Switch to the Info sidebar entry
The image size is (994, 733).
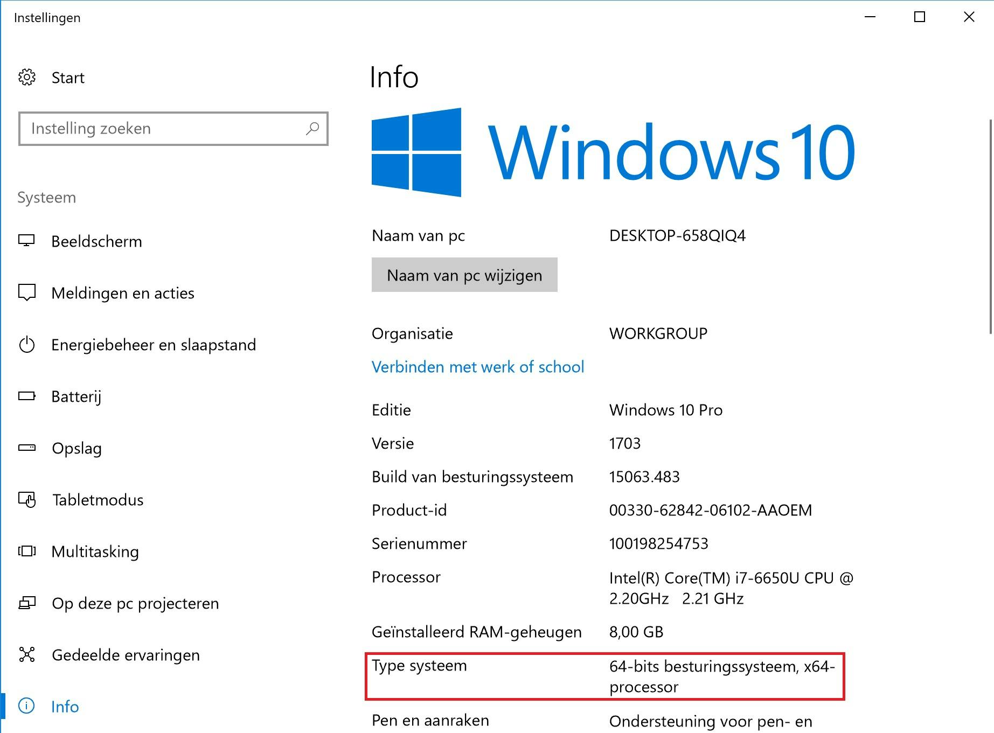pyautogui.click(x=64, y=706)
